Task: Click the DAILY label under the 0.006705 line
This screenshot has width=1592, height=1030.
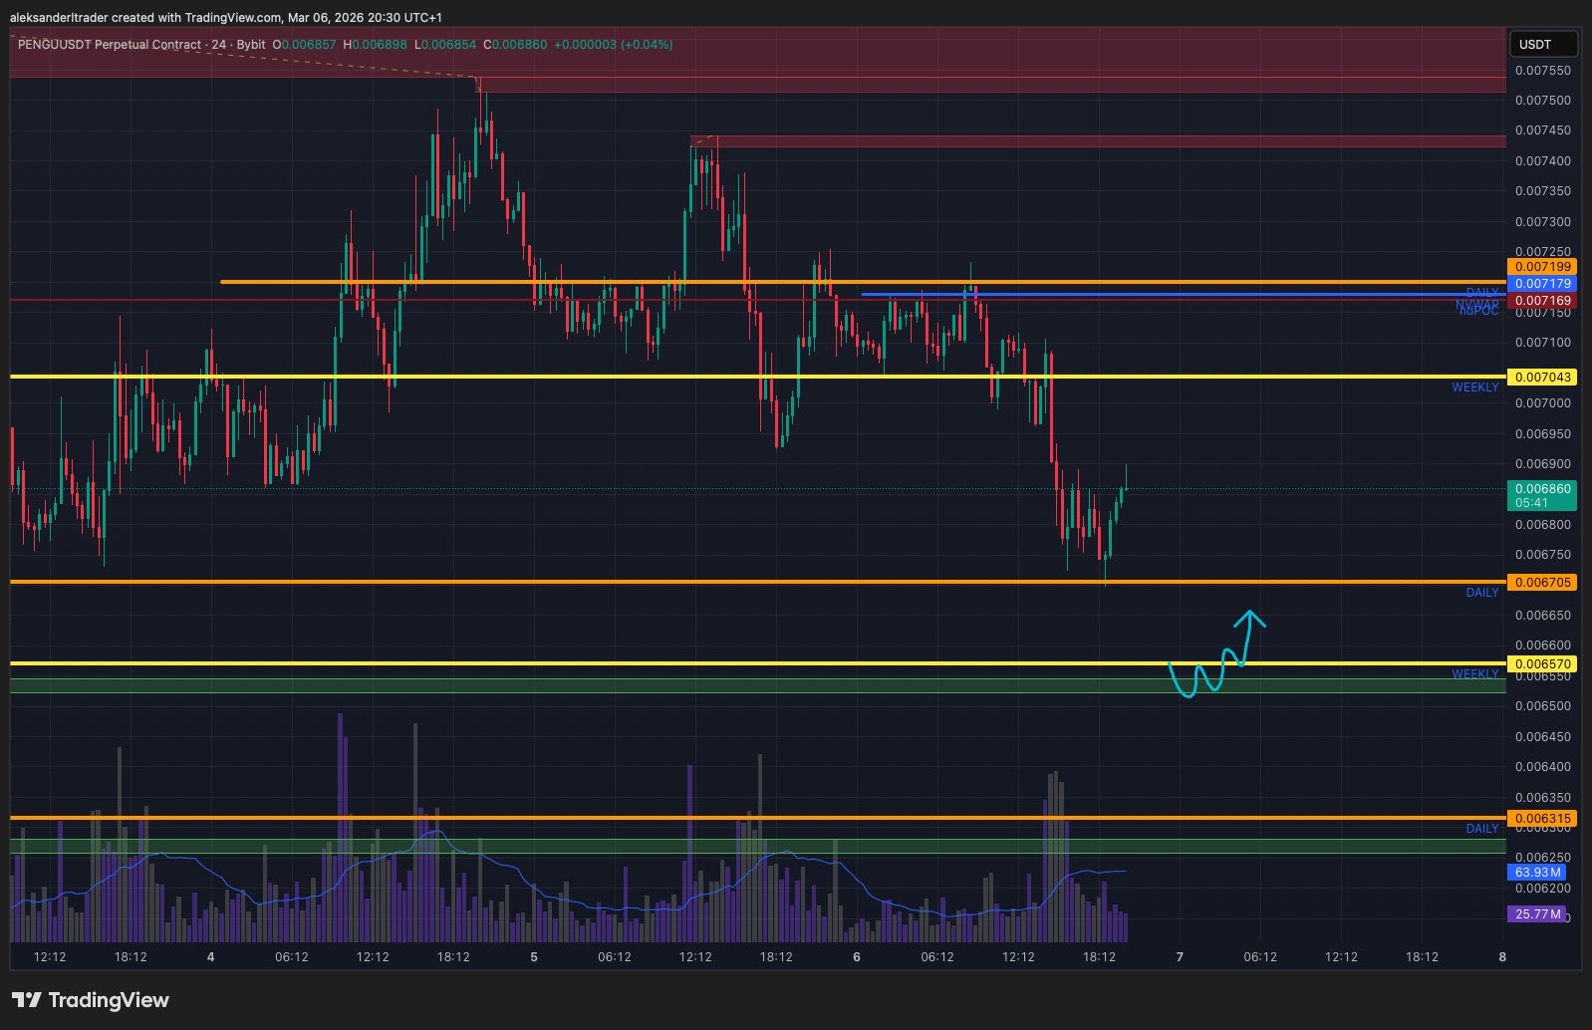Action: [x=1482, y=593]
